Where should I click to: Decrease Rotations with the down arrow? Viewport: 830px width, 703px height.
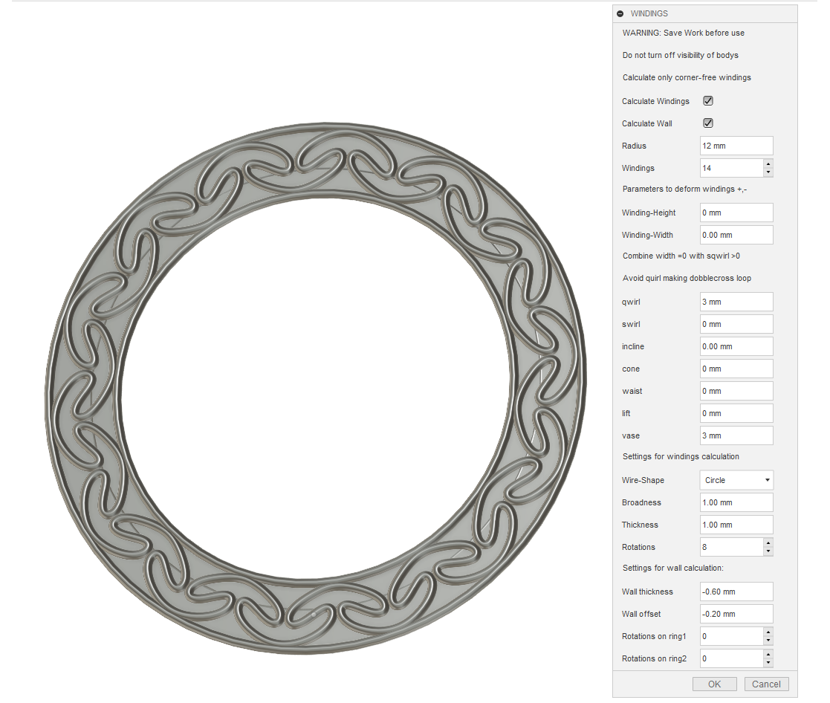point(768,551)
